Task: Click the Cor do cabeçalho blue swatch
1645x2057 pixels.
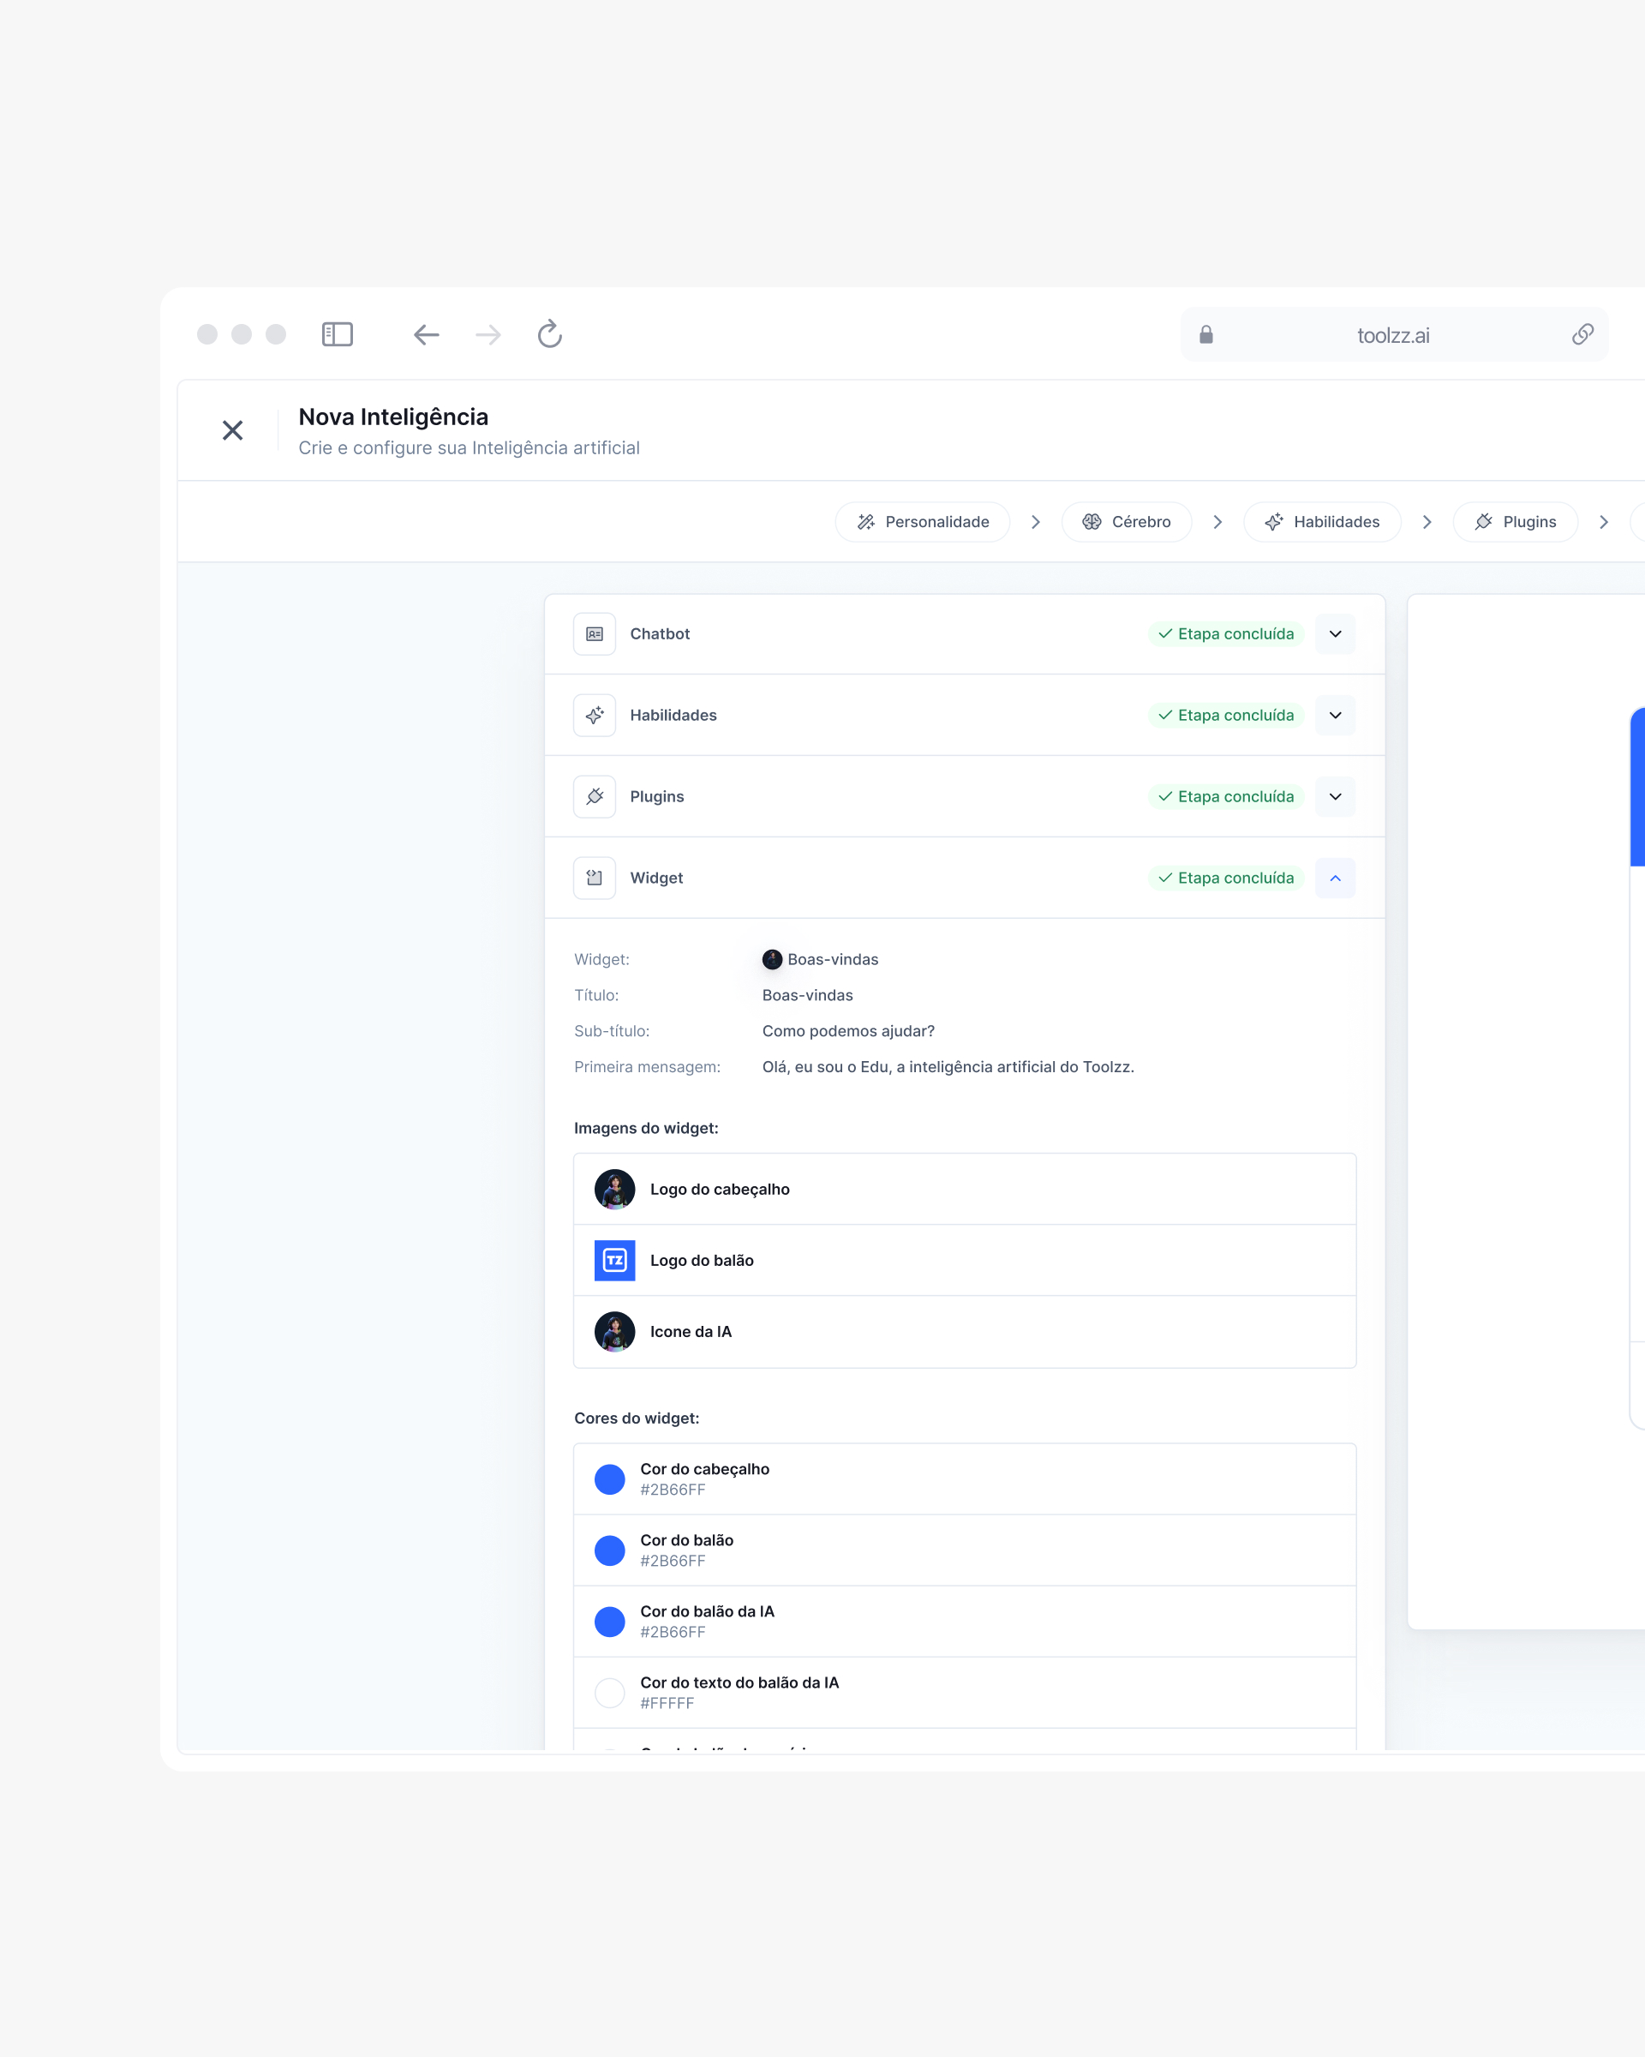Action: (609, 1478)
